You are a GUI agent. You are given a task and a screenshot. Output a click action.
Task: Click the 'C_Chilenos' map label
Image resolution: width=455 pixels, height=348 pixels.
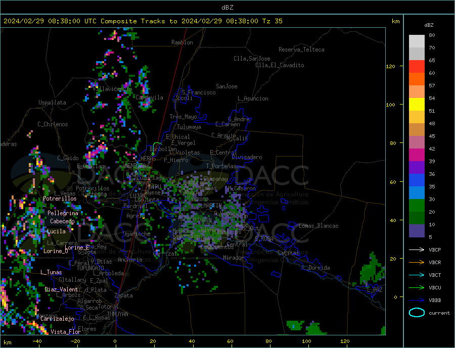53,124
